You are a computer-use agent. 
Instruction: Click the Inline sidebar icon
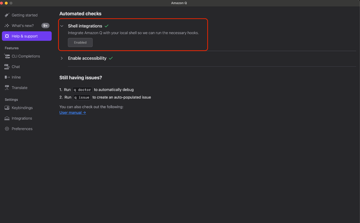7,77
